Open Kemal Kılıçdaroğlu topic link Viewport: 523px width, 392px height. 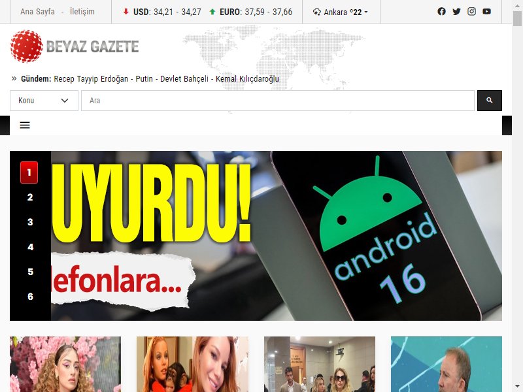(247, 79)
